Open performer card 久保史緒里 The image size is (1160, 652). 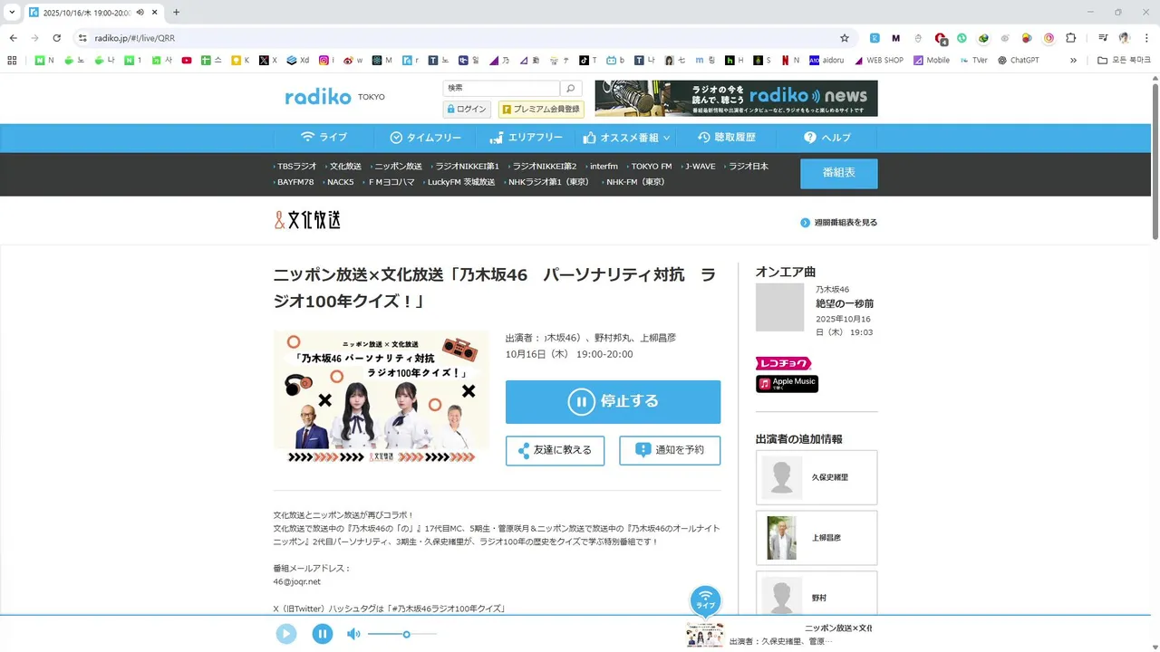tap(817, 477)
